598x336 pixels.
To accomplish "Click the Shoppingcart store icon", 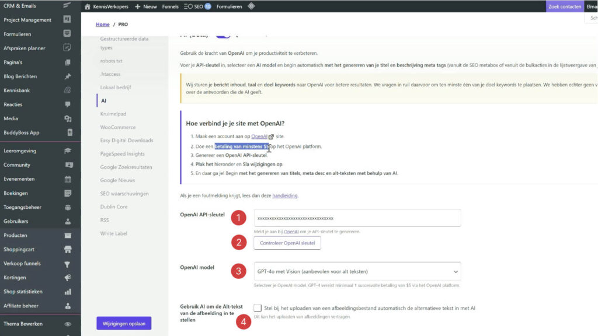I will (68, 250).
